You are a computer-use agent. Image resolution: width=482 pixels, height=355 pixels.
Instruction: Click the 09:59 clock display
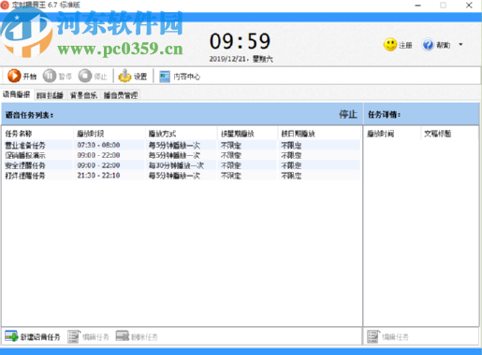click(x=240, y=41)
